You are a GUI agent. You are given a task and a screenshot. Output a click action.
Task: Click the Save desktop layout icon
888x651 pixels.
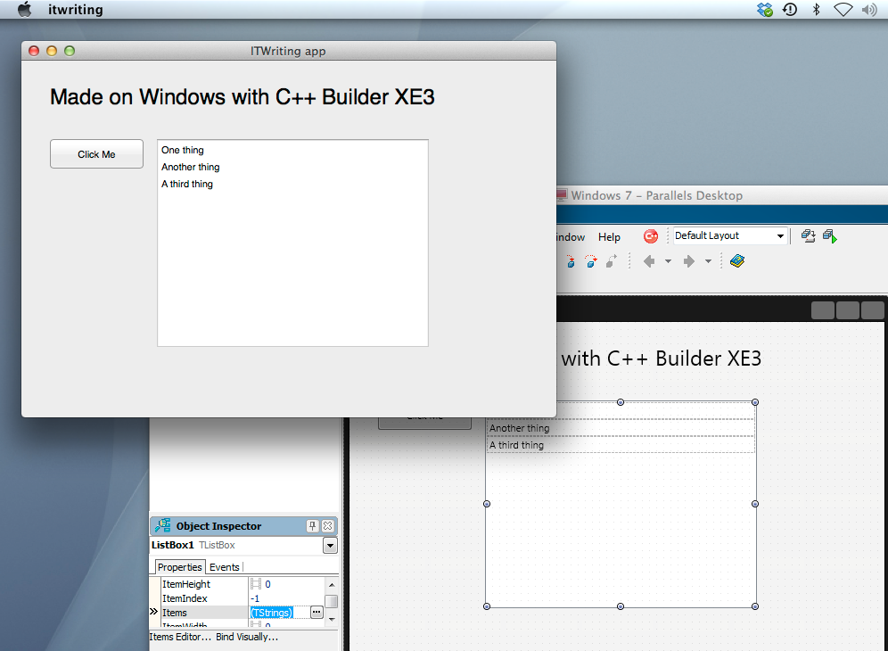click(x=808, y=235)
